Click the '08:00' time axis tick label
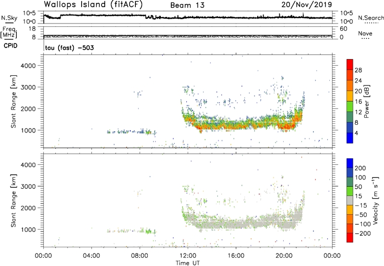Image resolution: width=384 pixels, height=266 pixels. pyautogui.click(x=140, y=256)
